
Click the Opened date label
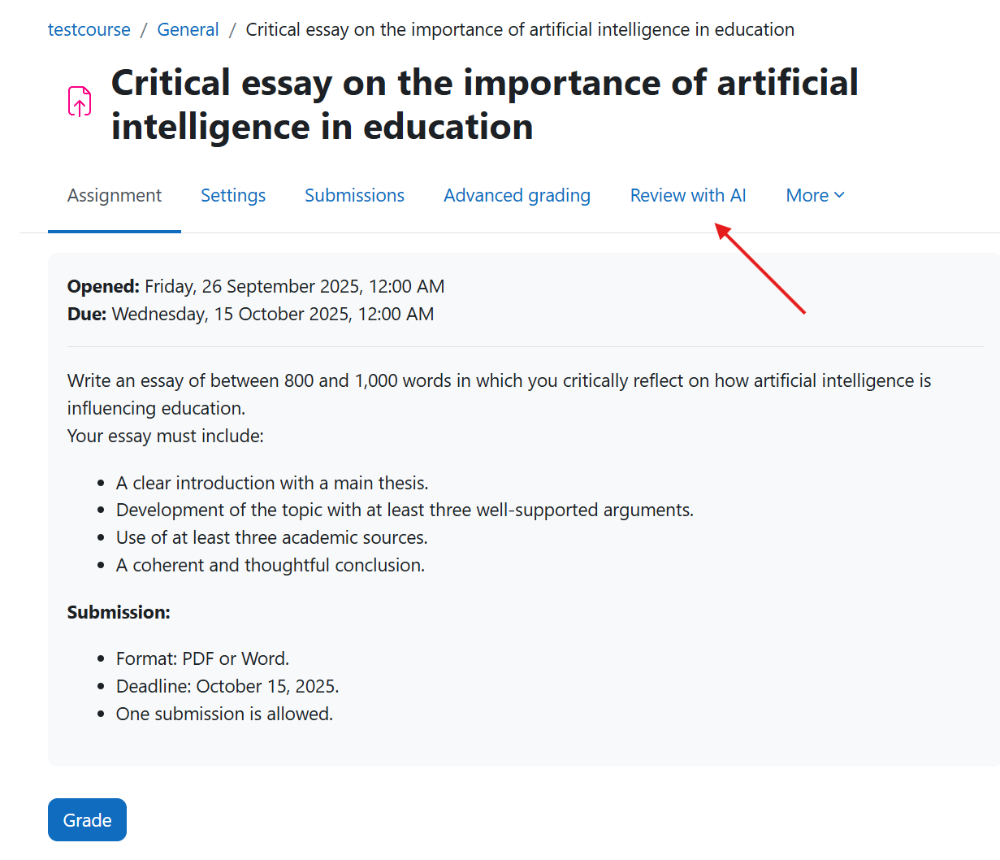click(104, 286)
